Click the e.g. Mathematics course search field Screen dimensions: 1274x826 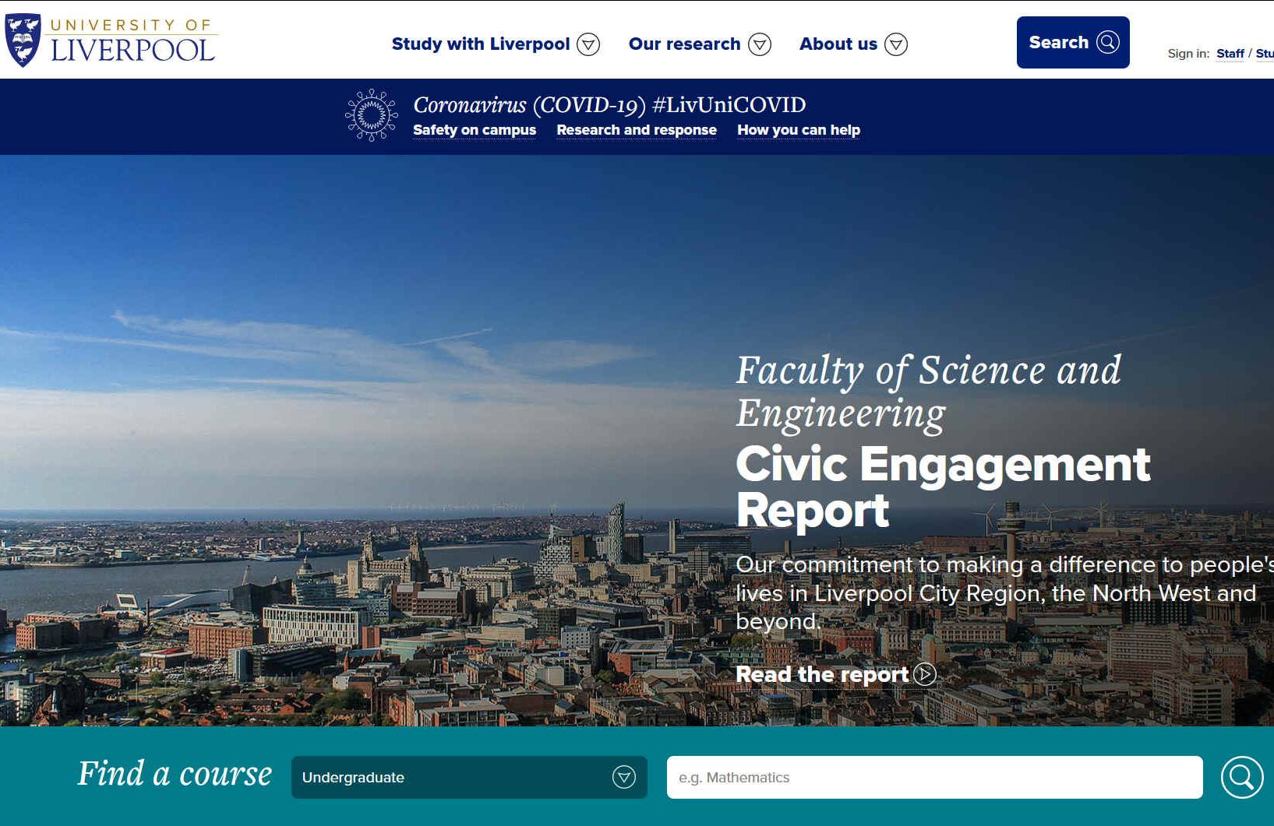tap(934, 777)
